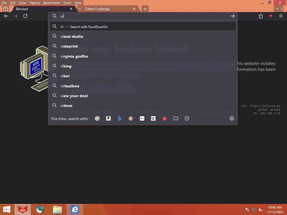Choose the 'vistaprint' suggestion

pyautogui.click(x=143, y=46)
